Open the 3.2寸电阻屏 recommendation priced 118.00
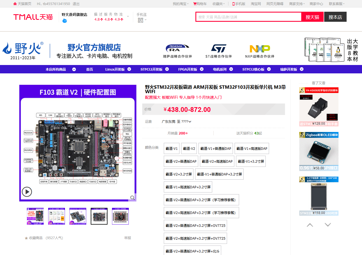 pyautogui.click(x=319, y=196)
